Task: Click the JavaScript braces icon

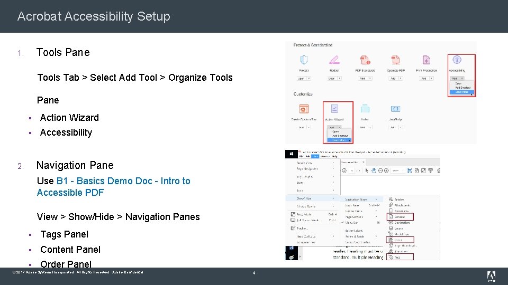Action: point(395,109)
